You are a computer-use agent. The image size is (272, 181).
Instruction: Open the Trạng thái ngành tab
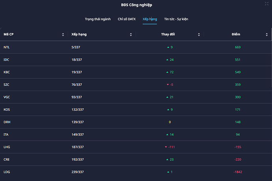pos(98,19)
